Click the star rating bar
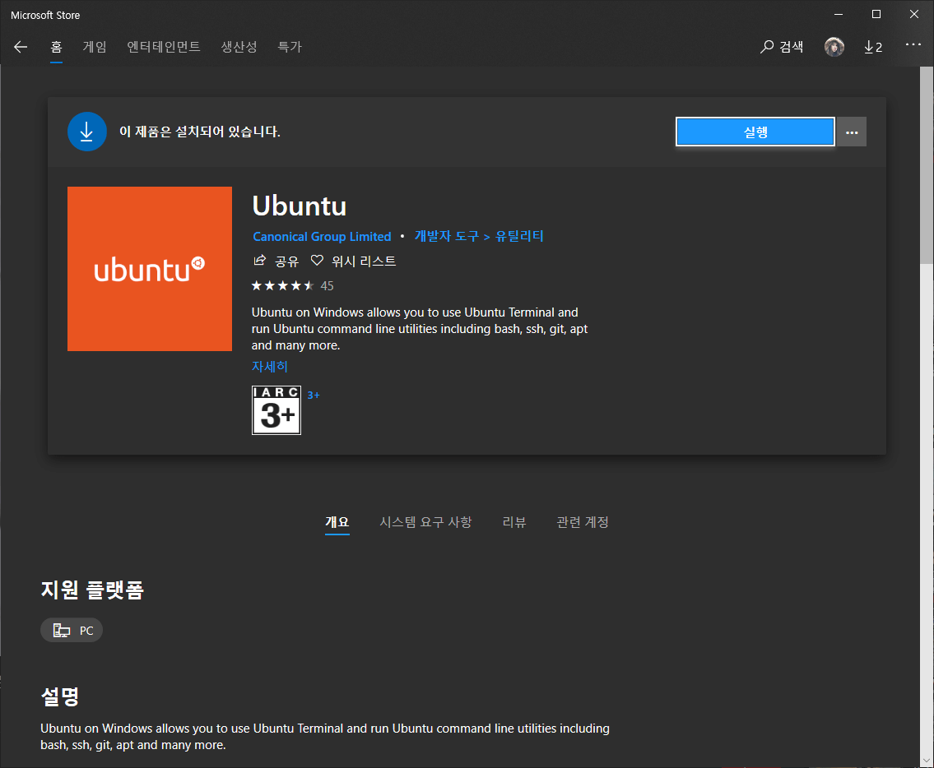This screenshot has width=934, height=768. click(x=282, y=285)
